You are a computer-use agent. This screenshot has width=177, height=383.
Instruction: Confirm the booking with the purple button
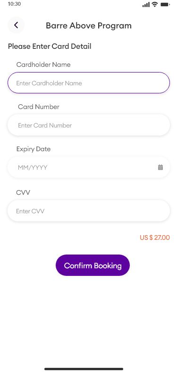tap(93, 265)
